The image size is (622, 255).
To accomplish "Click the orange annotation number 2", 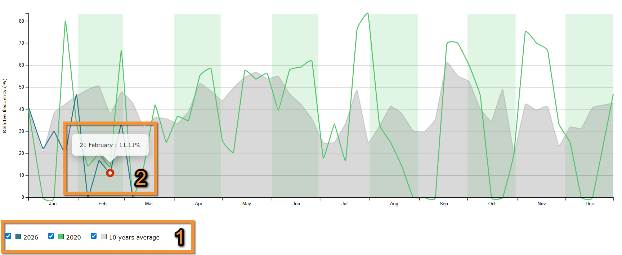I will click(141, 178).
